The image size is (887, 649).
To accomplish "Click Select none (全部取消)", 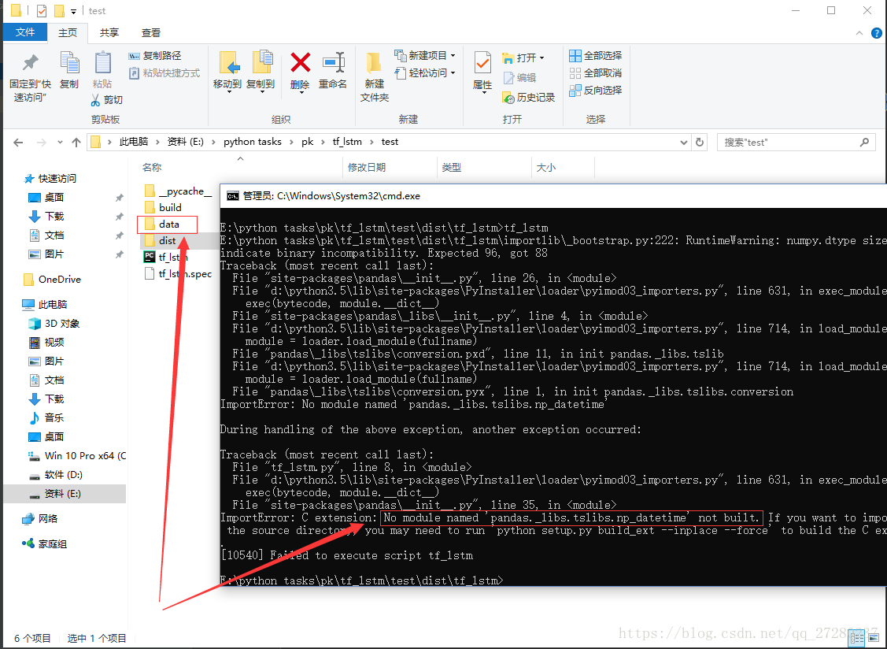I will (x=596, y=73).
